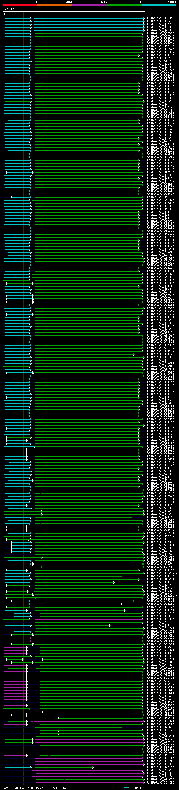Select the UniRef100_Q9SED3 label
Image resolution: width=179 pixels, height=790 pixels.
161,523
